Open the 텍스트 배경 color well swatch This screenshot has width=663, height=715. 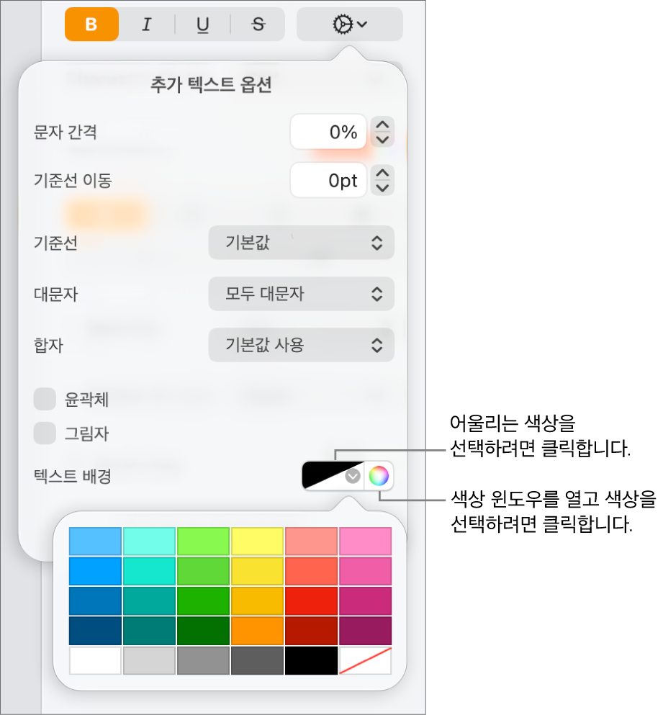[x=333, y=476]
